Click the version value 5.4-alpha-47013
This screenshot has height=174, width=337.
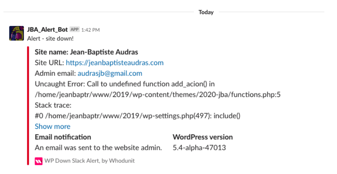pyautogui.click(x=199, y=148)
